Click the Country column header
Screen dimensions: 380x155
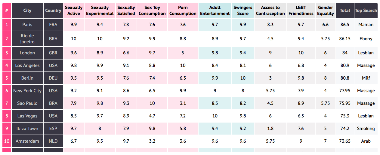(x=53, y=11)
